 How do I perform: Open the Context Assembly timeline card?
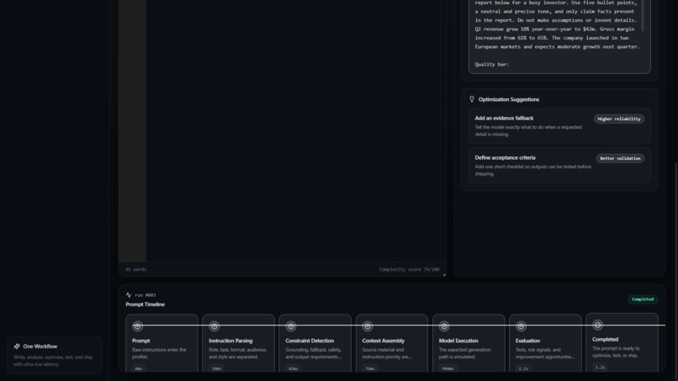(392, 343)
